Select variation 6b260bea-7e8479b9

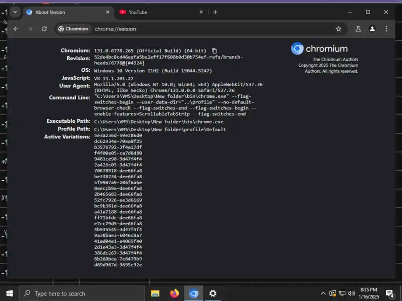coord(118,259)
